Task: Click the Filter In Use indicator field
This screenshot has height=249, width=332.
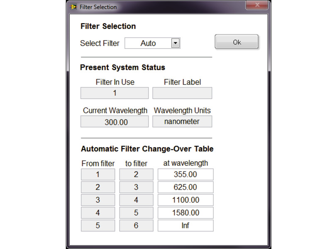Action: 115,93
